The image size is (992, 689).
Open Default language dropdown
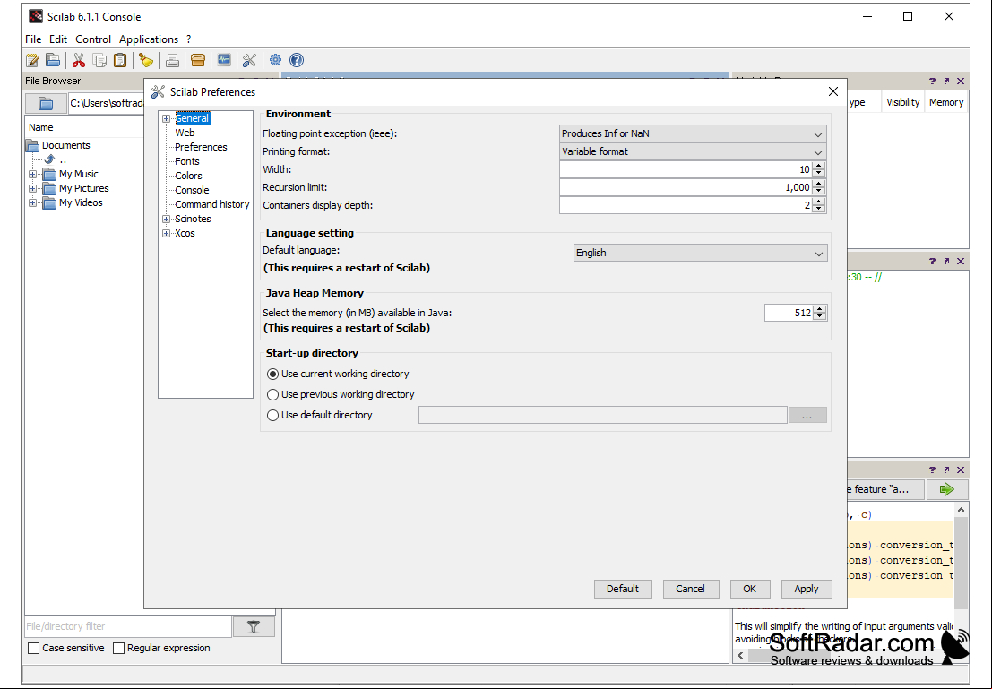tap(701, 253)
